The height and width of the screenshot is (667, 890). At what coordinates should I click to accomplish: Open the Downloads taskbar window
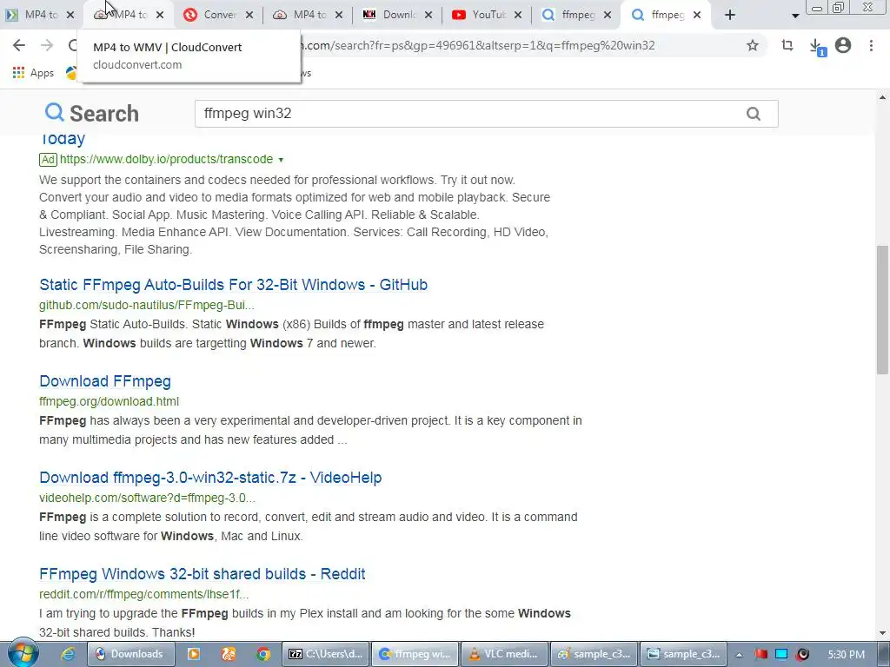[130, 654]
